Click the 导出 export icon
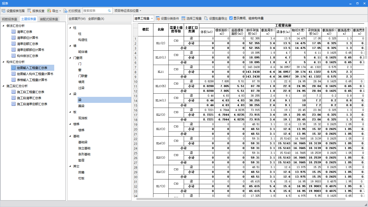The image size is (368, 207). click(49, 11)
